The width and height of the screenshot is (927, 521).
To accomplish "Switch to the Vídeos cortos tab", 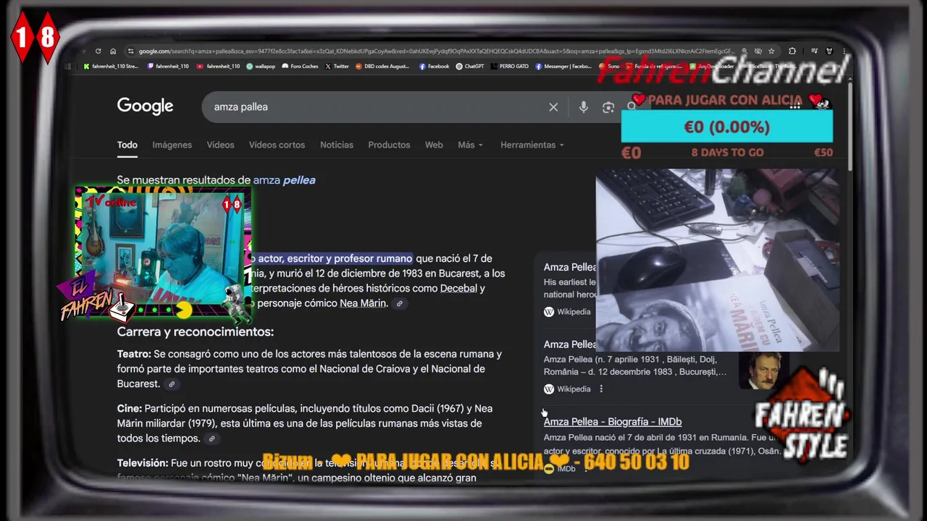I will [x=277, y=145].
